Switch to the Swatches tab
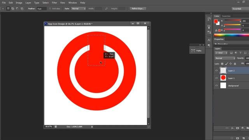Image resolution: width=249 pixels, height=140 pixels. coord(226,16)
